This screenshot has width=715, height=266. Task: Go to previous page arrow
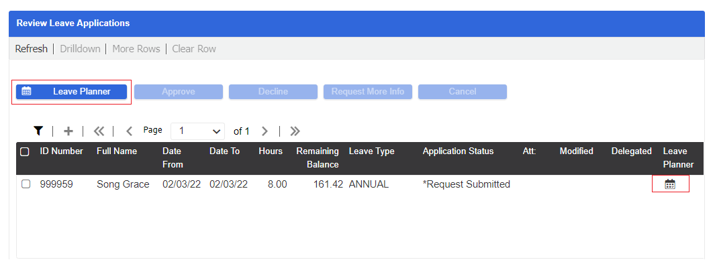[129, 131]
